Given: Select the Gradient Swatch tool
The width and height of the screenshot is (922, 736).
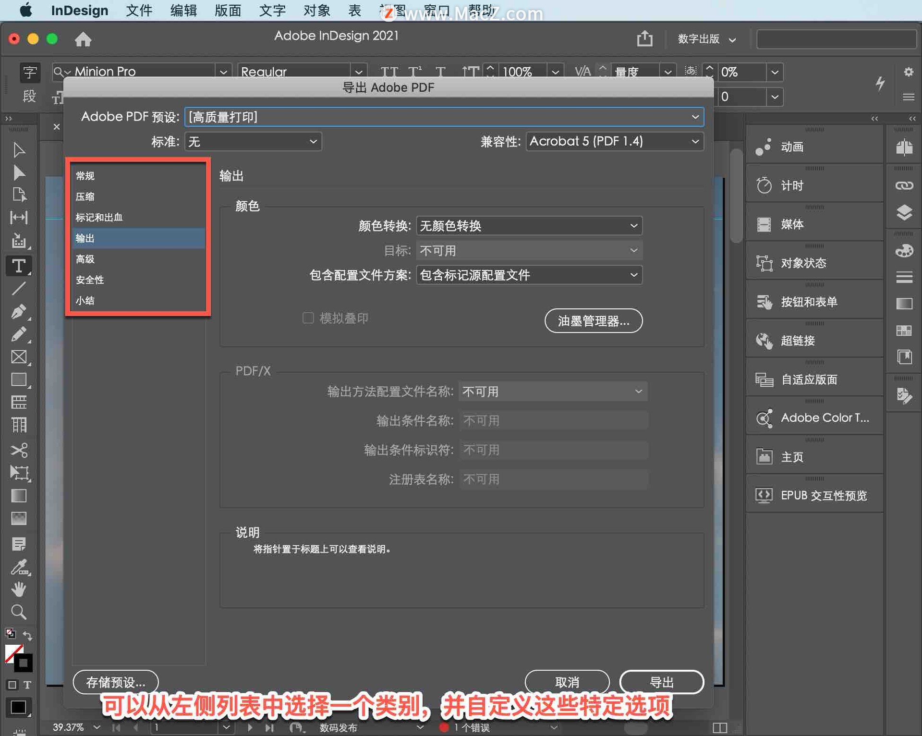Looking at the screenshot, I should [x=19, y=495].
